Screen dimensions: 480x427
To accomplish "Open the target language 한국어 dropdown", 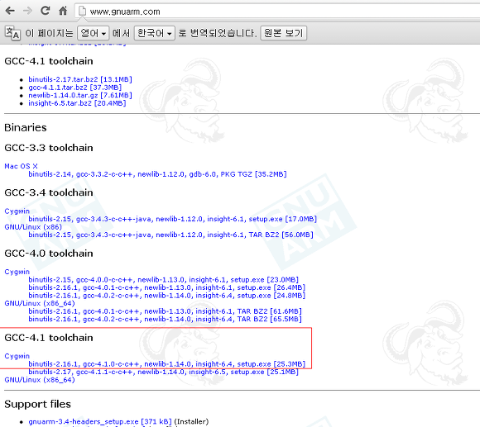I will [155, 33].
